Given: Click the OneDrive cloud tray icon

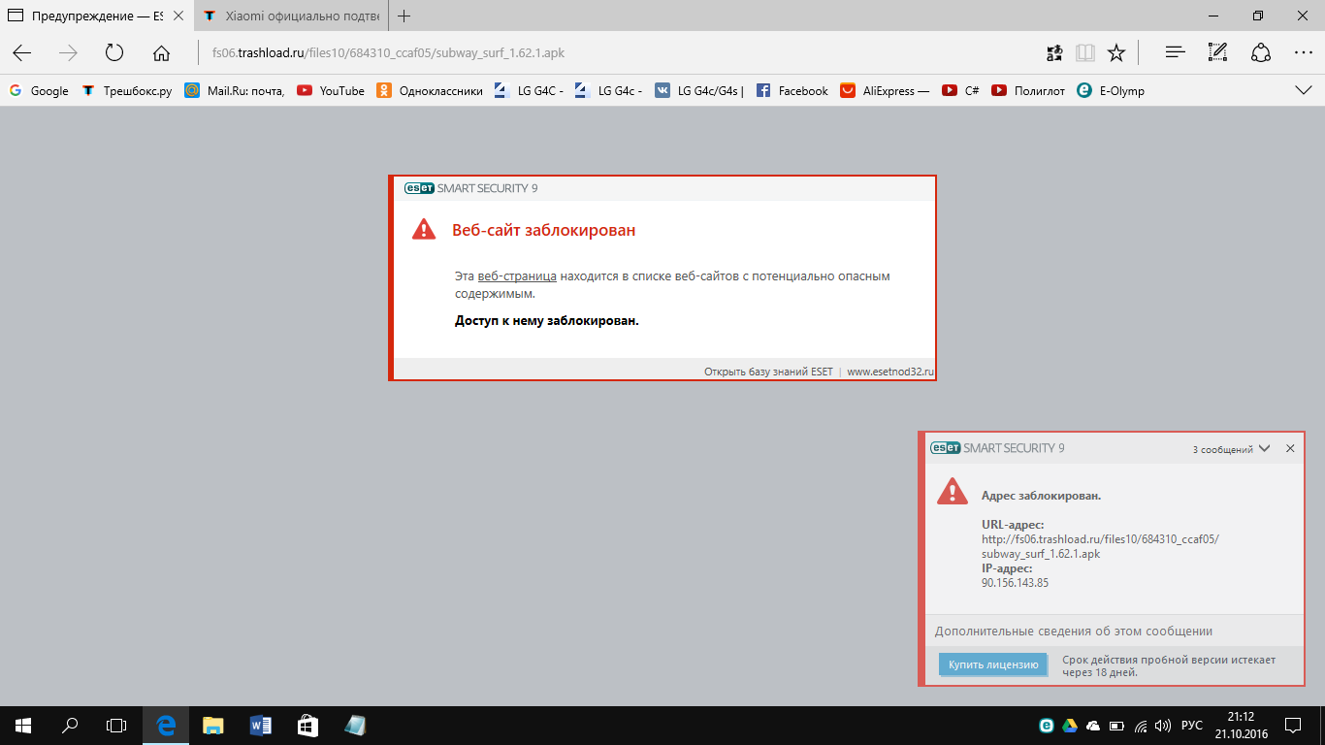Looking at the screenshot, I should (1093, 725).
